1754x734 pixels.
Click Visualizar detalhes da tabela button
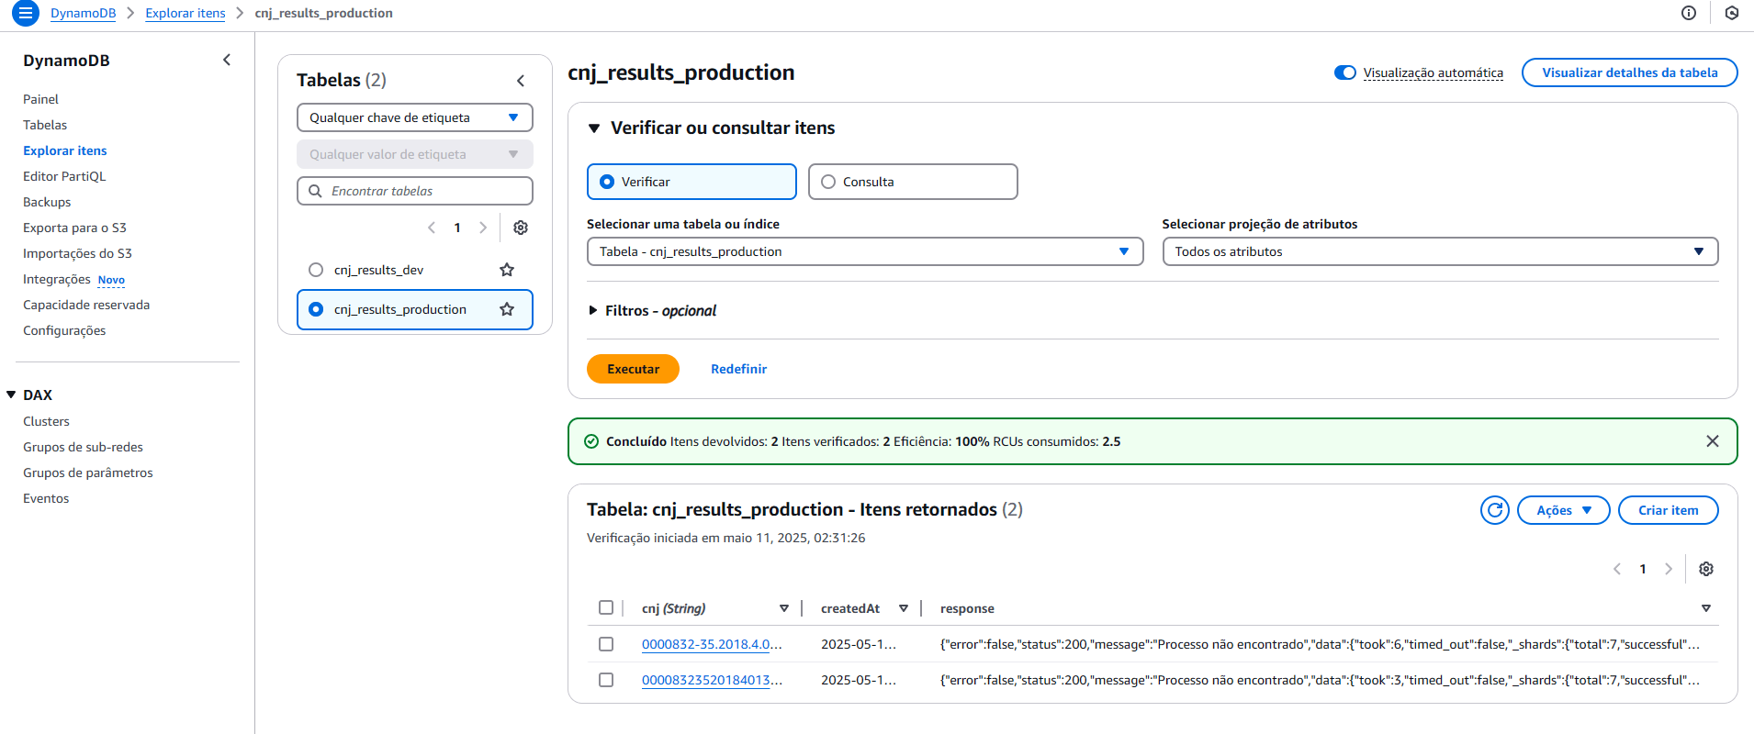coord(1630,72)
